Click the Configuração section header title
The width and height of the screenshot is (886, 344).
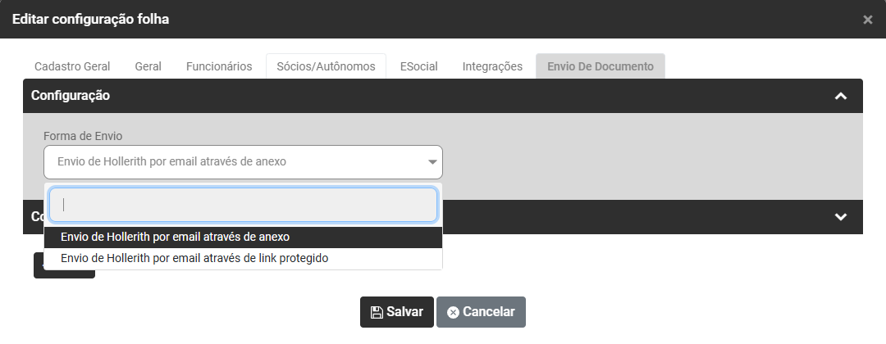point(71,96)
